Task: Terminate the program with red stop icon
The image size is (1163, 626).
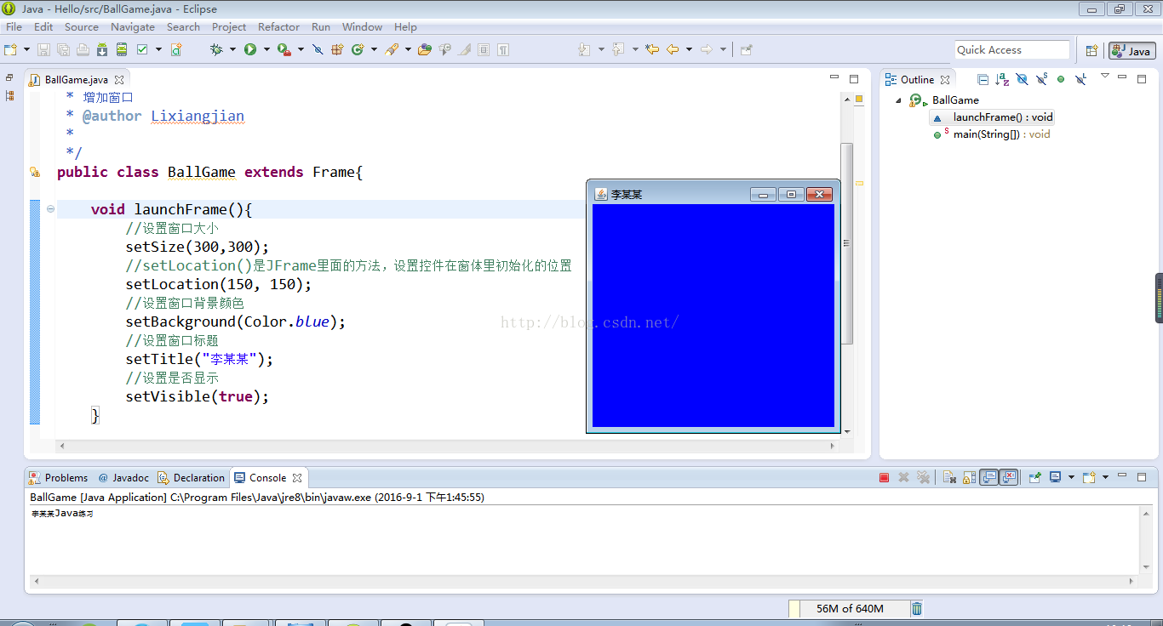Action: coord(884,477)
